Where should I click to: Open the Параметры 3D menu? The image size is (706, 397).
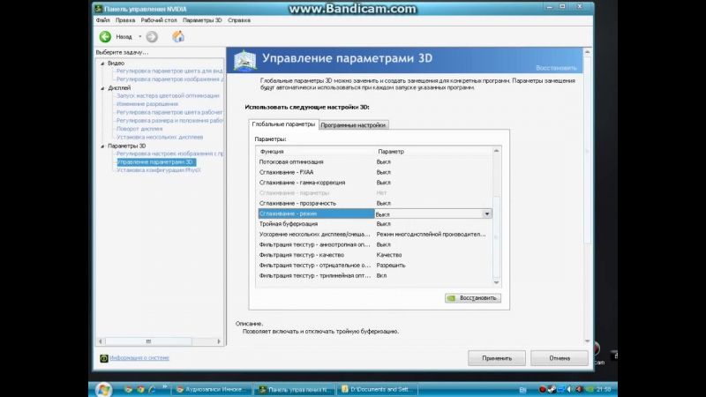click(x=202, y=20)
